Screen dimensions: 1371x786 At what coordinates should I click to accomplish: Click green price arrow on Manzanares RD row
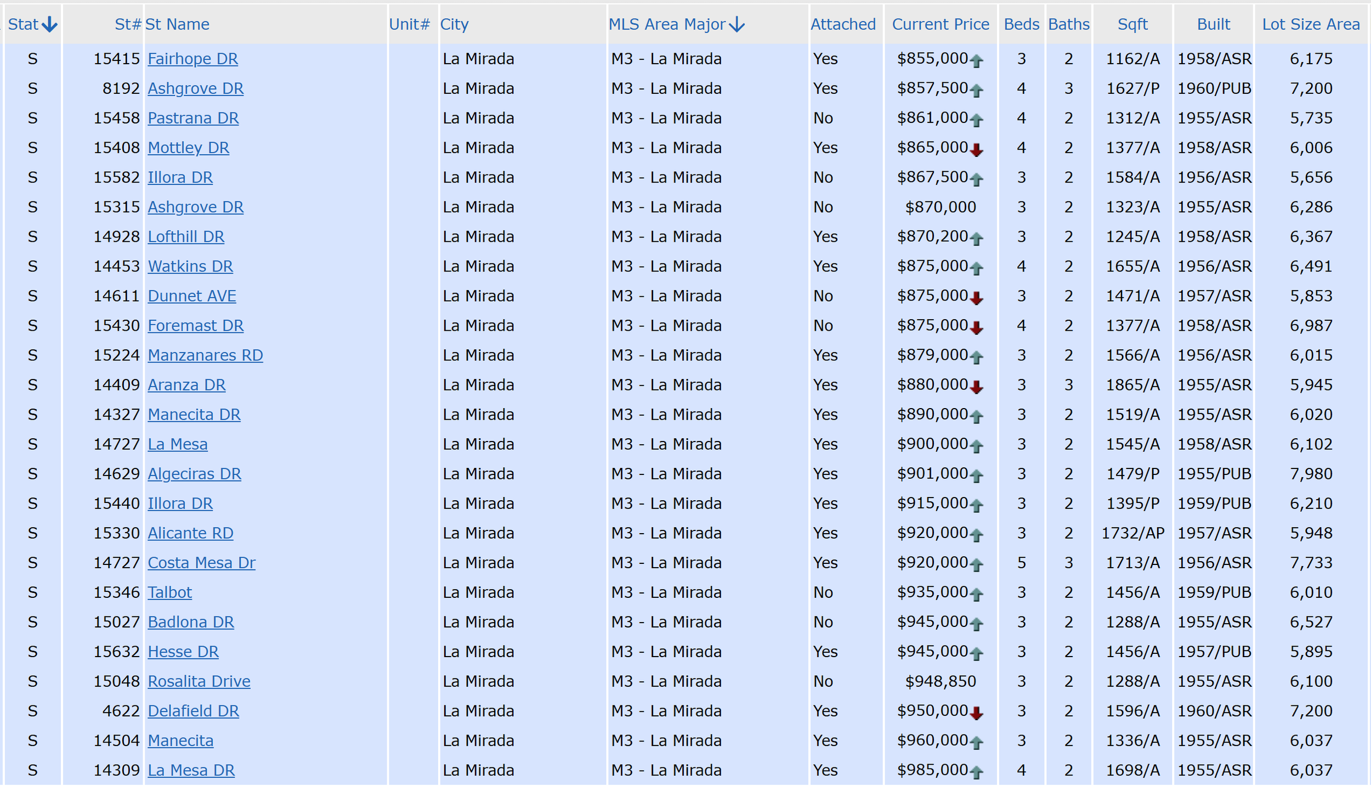tap(976, 357)
